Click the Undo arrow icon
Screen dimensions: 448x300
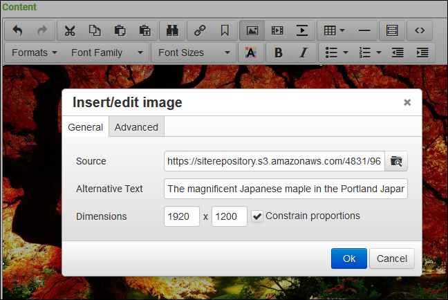pyautogui.click(x=18, y=30)
